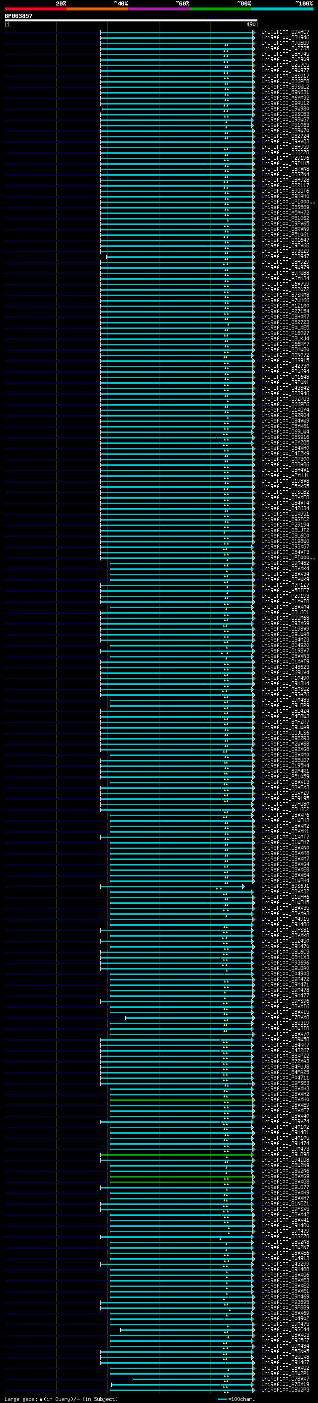Select the UniRef100_Q01647 hit
Viewport: 318px width, 1403px height.
[x=285, y=240]
